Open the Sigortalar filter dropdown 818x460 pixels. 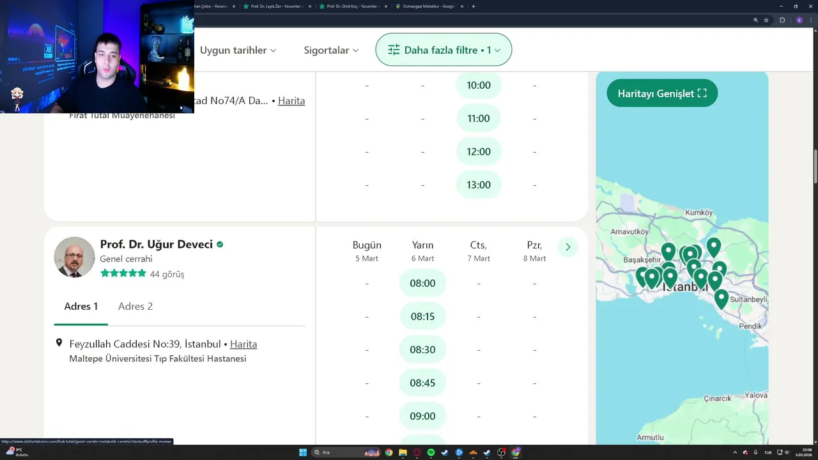click(x=331, y=50)
